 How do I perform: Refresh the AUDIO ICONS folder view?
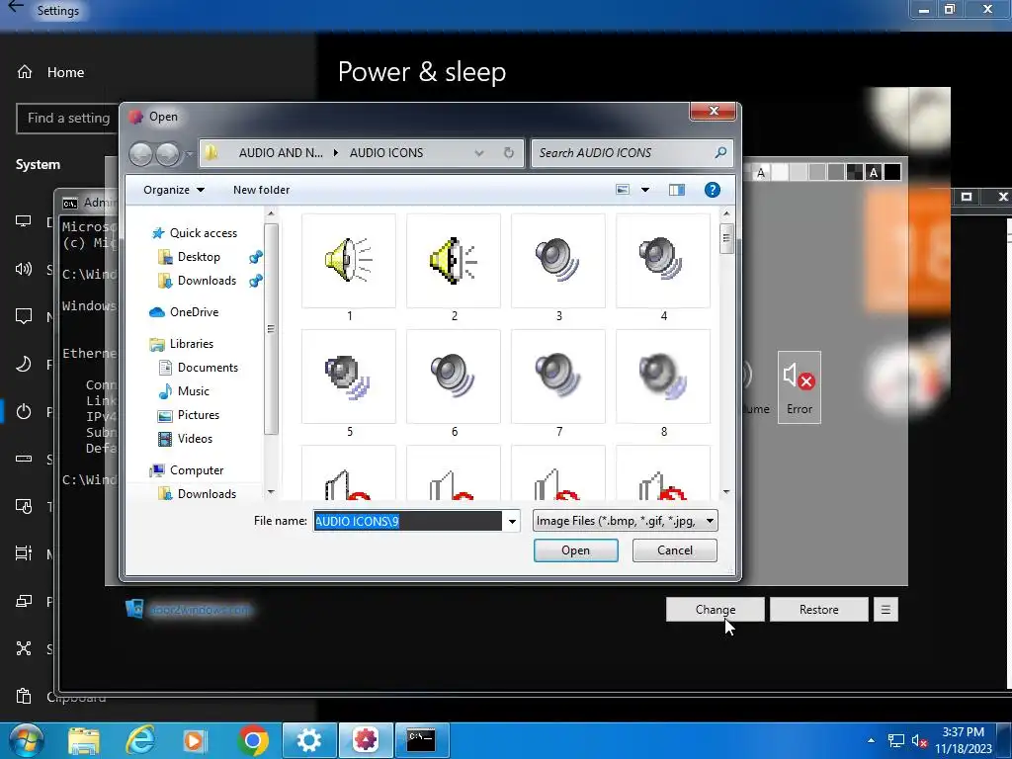point(509,153)
